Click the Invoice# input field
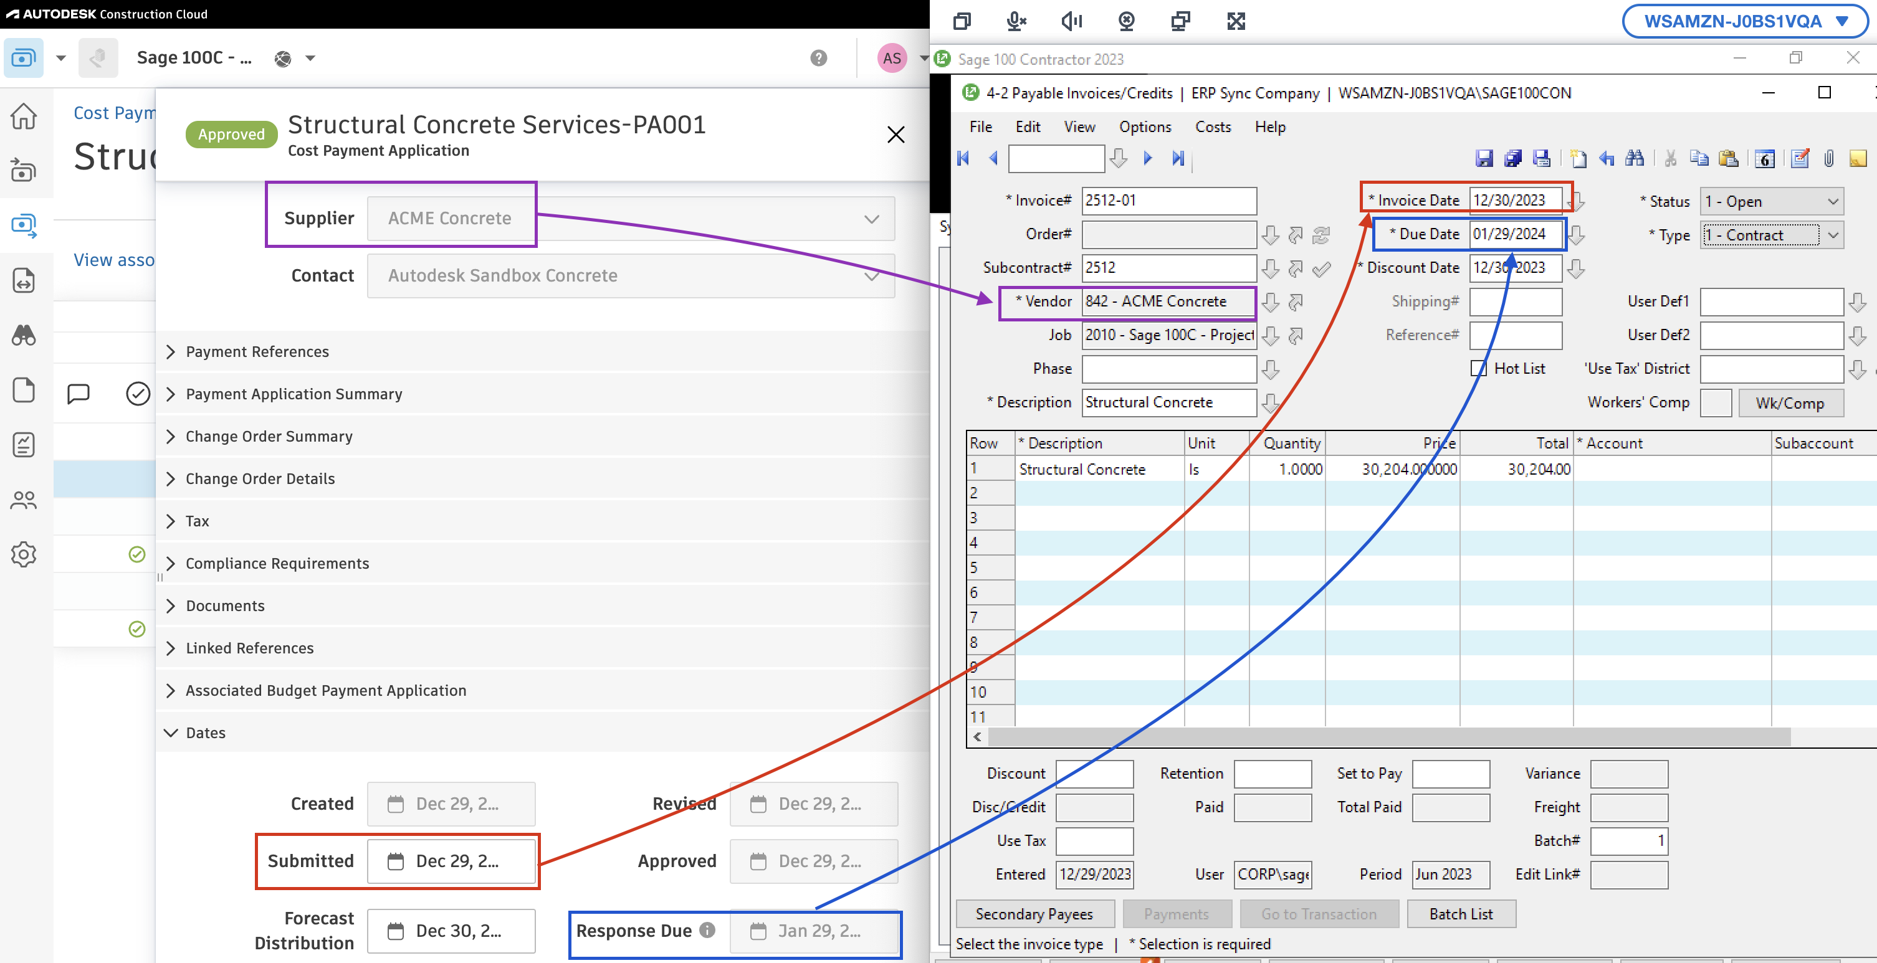Screen dimensions: 1877x963 (1168, 201)
